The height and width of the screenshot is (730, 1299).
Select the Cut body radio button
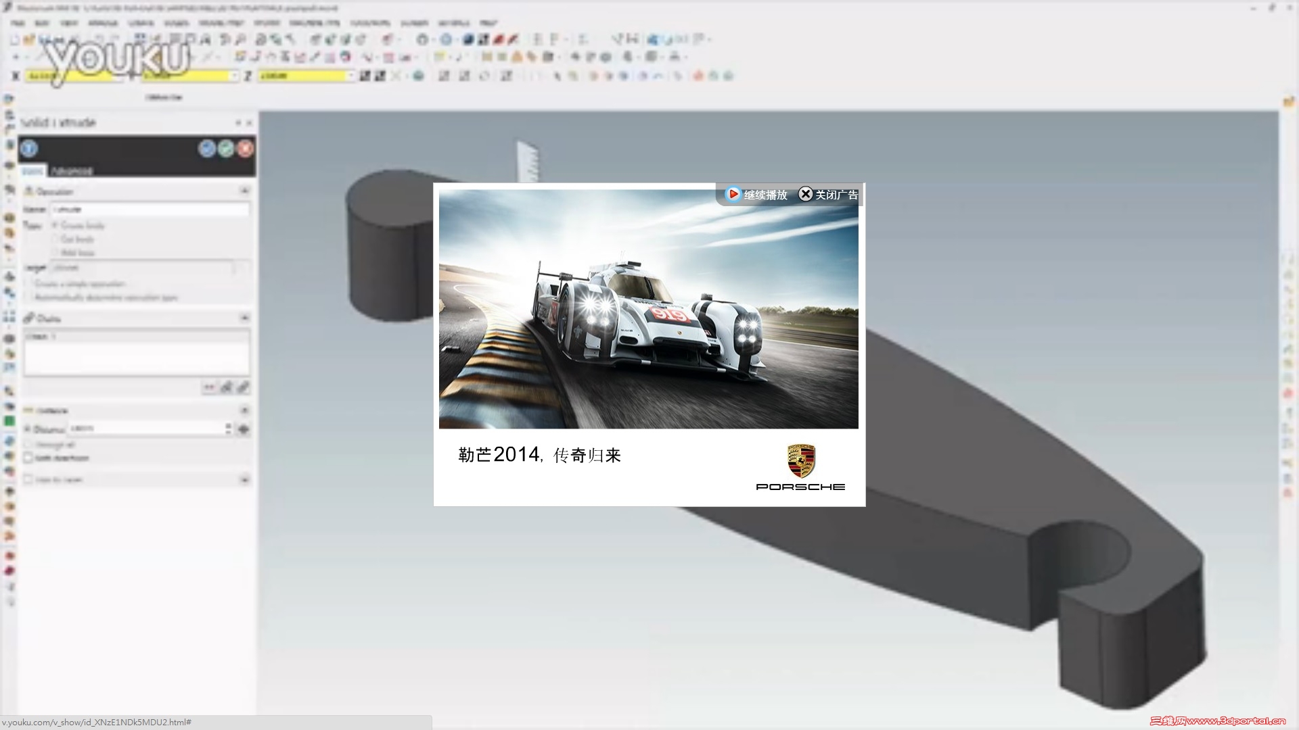click(55, 239)
